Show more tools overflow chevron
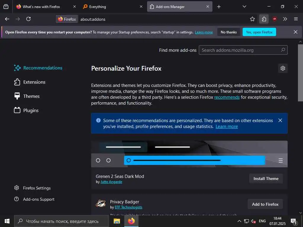Viewport: 303px width, 227px height. coord(285,19)
